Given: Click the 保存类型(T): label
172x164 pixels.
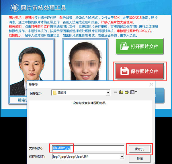Looking at the screenshot, I should [x=37, y=157].
